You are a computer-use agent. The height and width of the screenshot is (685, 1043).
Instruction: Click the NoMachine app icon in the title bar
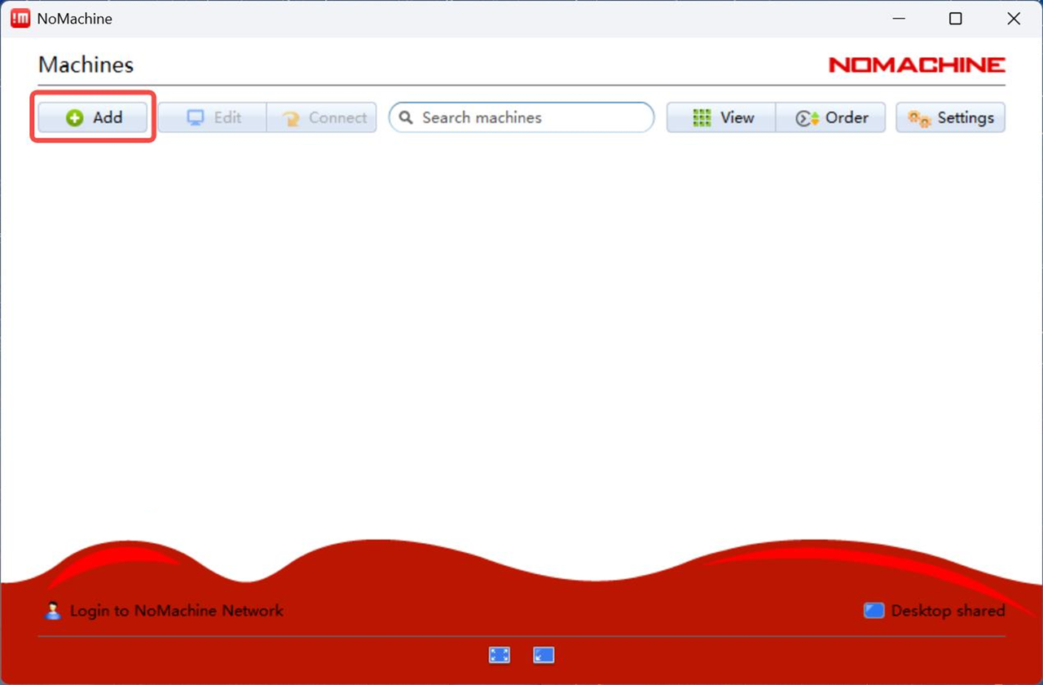click(x=20, y=18)
